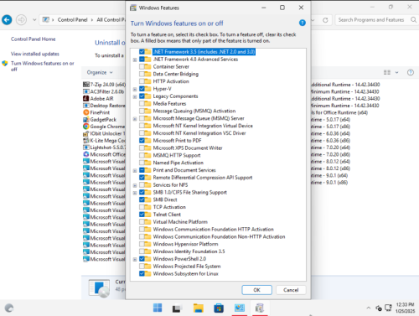Open the View installed updates link
The width and height of the screenshot is (419, 316).
coord(35,54)
